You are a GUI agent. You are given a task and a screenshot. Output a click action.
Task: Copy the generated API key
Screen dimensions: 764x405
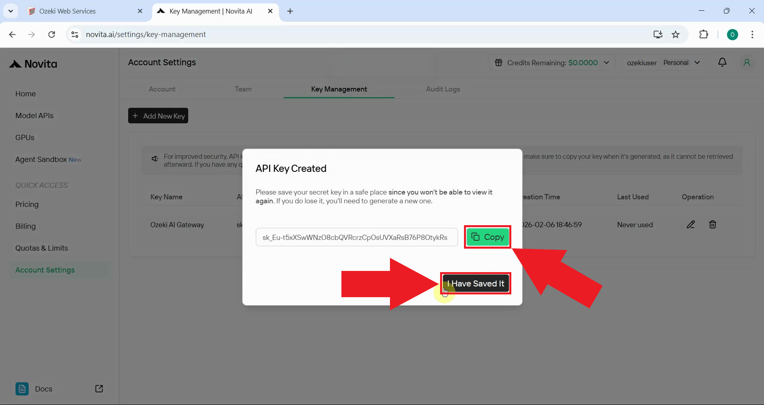487,237
